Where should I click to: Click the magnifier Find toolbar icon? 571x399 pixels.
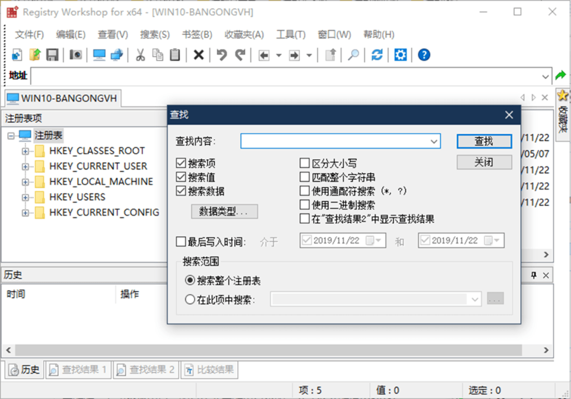tap(353, 55)
